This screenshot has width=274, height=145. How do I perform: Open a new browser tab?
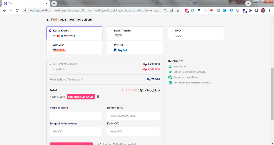click(x=54, y=3)
